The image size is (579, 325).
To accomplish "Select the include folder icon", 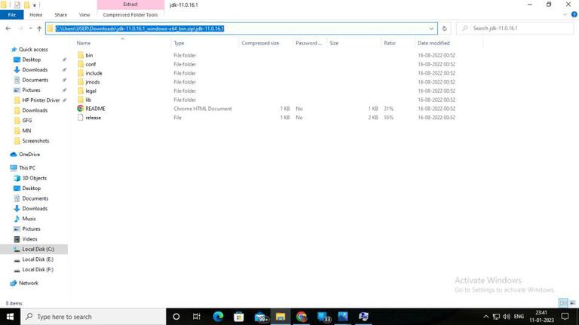I will 81,73.
